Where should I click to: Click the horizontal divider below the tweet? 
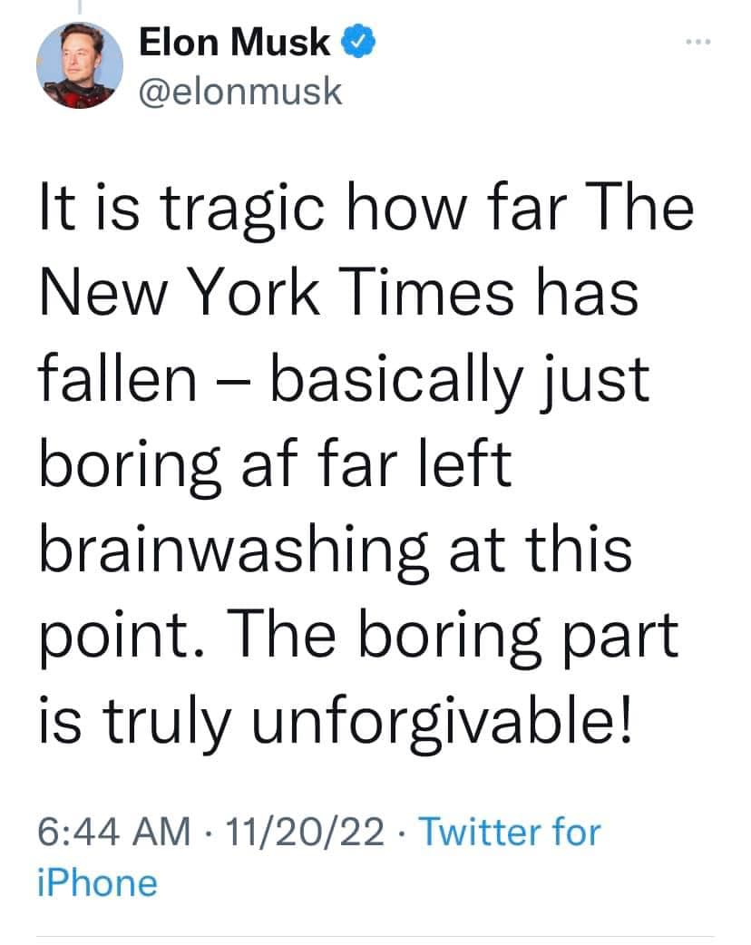375,936
